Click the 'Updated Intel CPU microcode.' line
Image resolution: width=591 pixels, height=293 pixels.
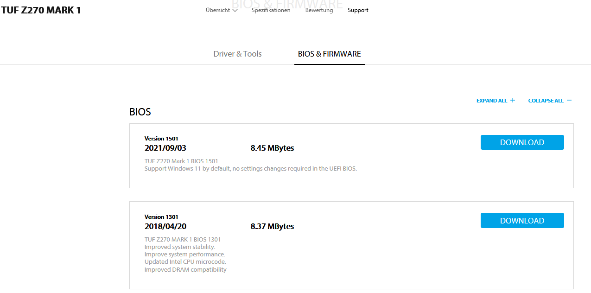[x=185, y=262]
